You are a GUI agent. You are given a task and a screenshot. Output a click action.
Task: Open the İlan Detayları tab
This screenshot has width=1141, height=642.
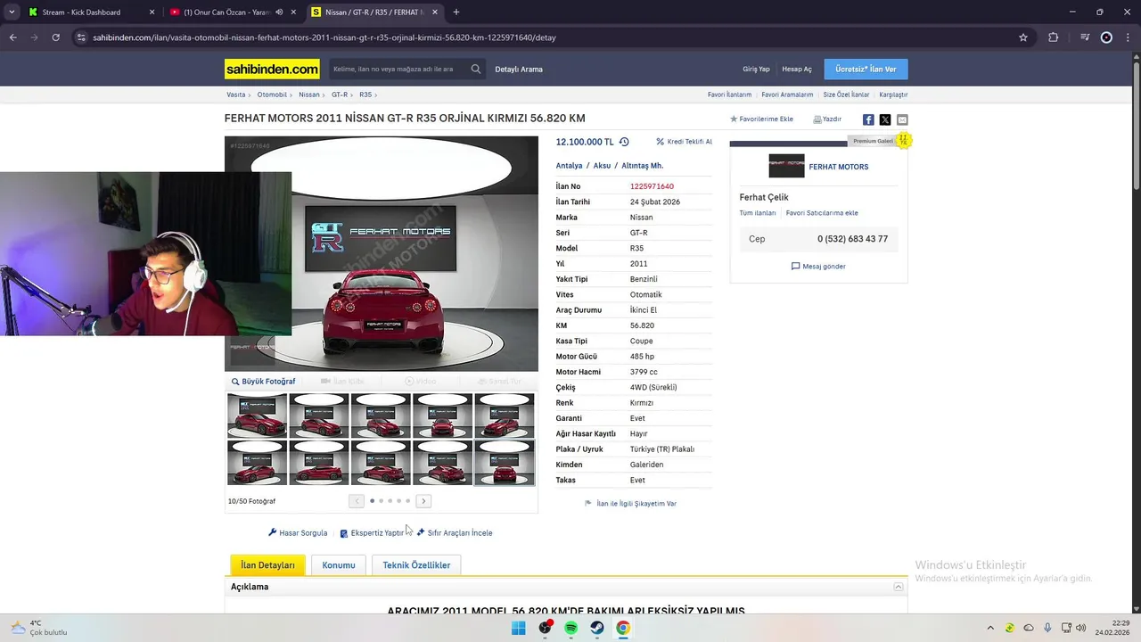click(x=267, y=565)
